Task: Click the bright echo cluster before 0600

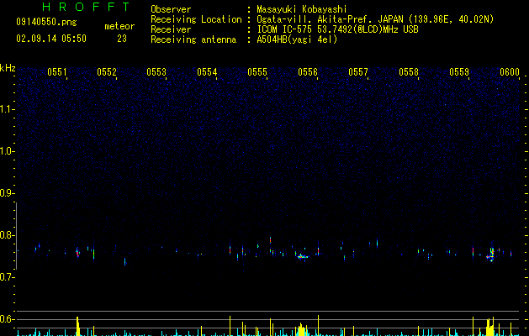Action: 490,255
